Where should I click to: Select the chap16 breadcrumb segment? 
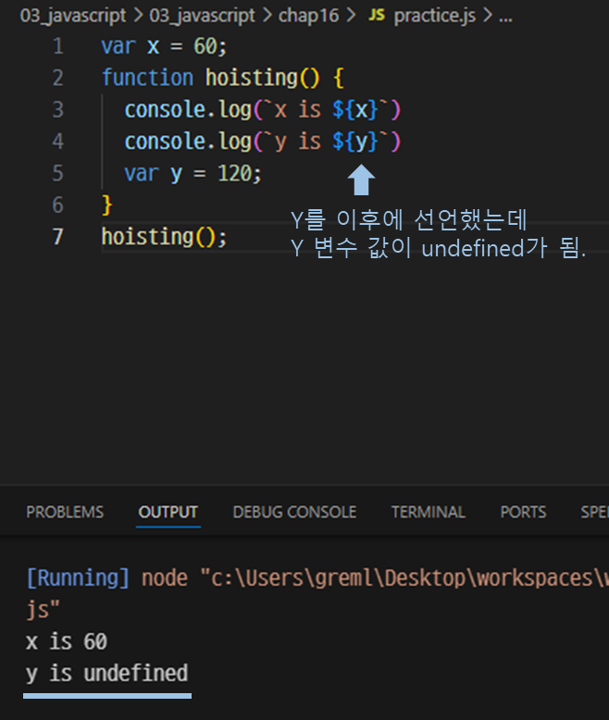tap(308, 16)
